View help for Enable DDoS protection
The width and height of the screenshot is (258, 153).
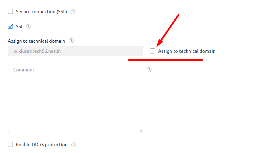[x=73, y=145]
